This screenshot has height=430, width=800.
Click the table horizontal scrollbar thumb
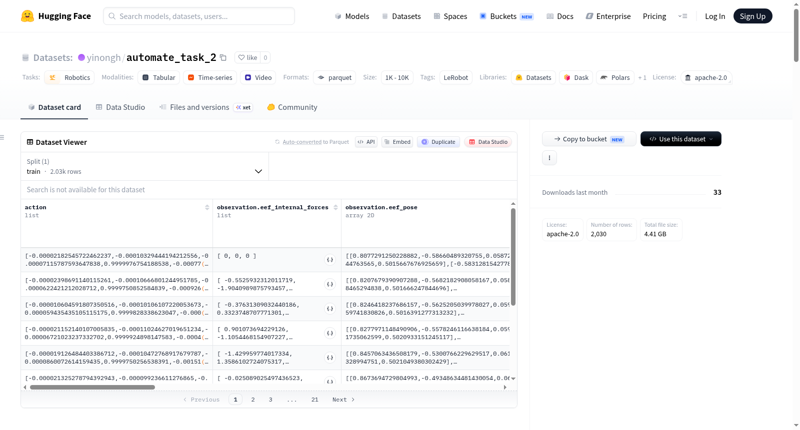click(92, 387)
